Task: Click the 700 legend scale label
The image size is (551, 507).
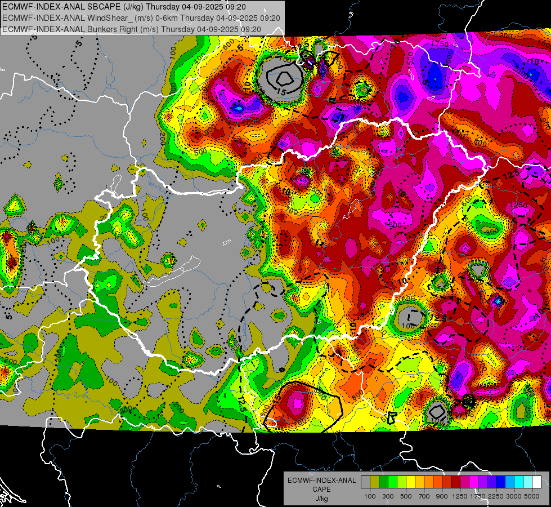Action: (424, 496)
